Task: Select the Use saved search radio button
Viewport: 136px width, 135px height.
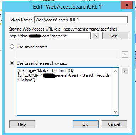Action: [12, 47]
